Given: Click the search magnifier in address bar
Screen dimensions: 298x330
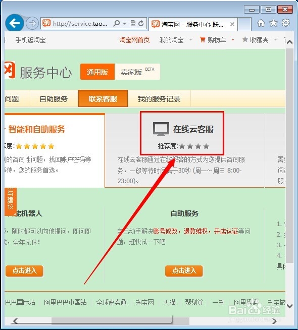Looking at the screenshot, I should pos(116,23).
